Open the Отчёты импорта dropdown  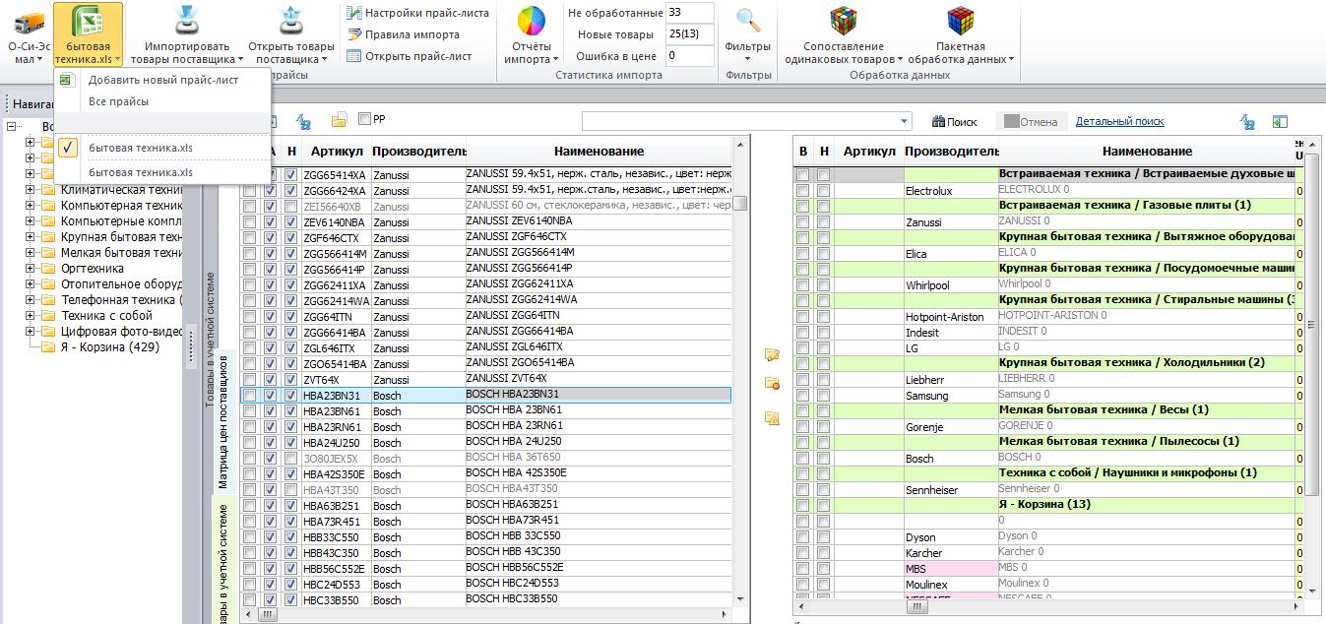[553, 60]
